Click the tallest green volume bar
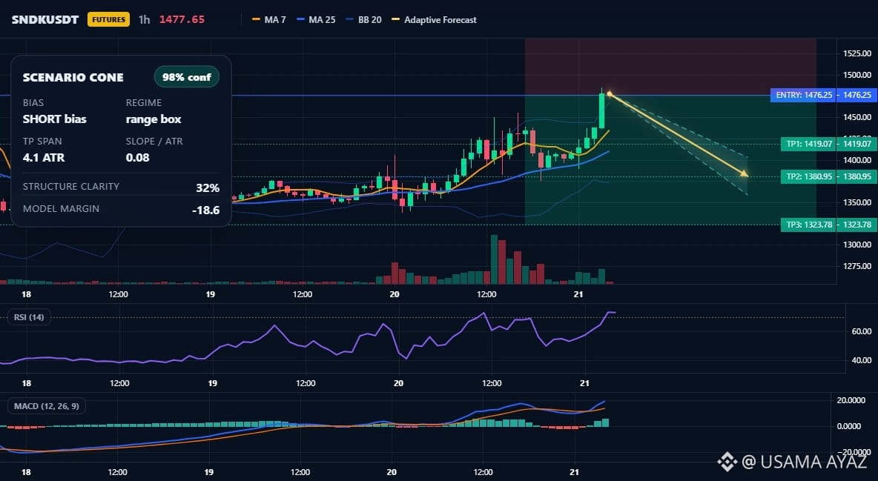Screen dimensions: 878x481 pos(494,259)
